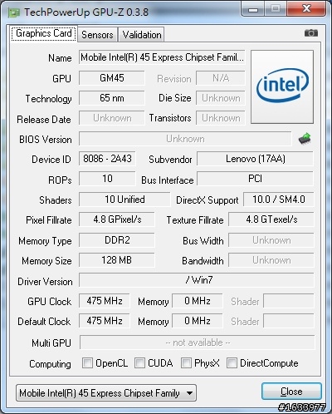
Task: Click the Bandwidth Unknown field
Action: (271, 260)
